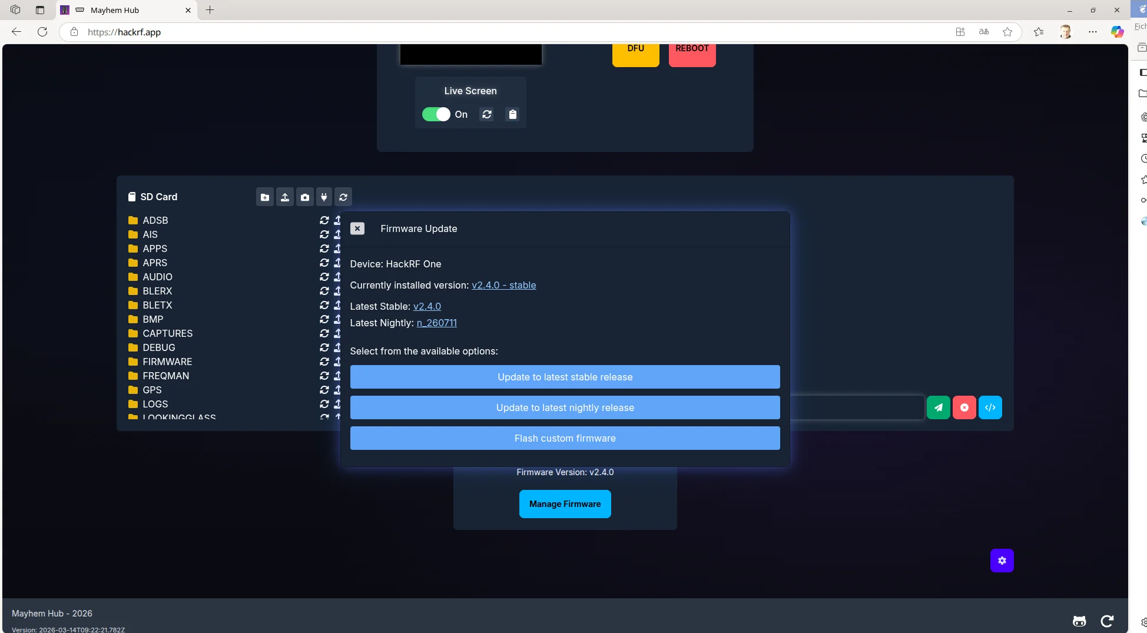
Task: Click the red REBOOT button
Action: (692, 54)
